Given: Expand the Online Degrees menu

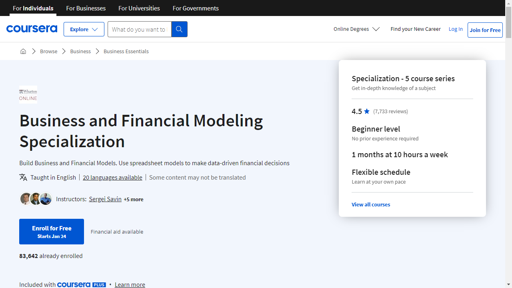Looking at the screenshot, I should click(x=356, y=29).
